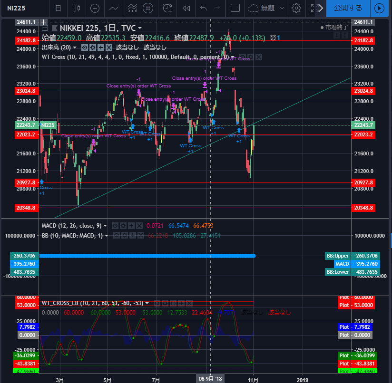This screenshot has width=392, height=383.
Task: Remove the 出来高 indicator with X
Action: click(109, 48)
